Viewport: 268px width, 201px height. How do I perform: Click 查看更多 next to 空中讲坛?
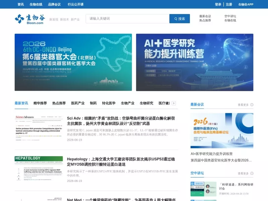tap(243, 174)
